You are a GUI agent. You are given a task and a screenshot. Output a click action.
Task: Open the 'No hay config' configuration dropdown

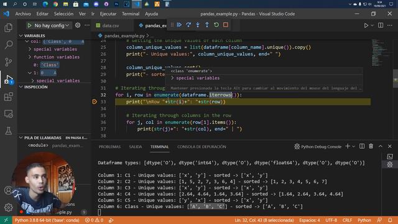(52, 26)
